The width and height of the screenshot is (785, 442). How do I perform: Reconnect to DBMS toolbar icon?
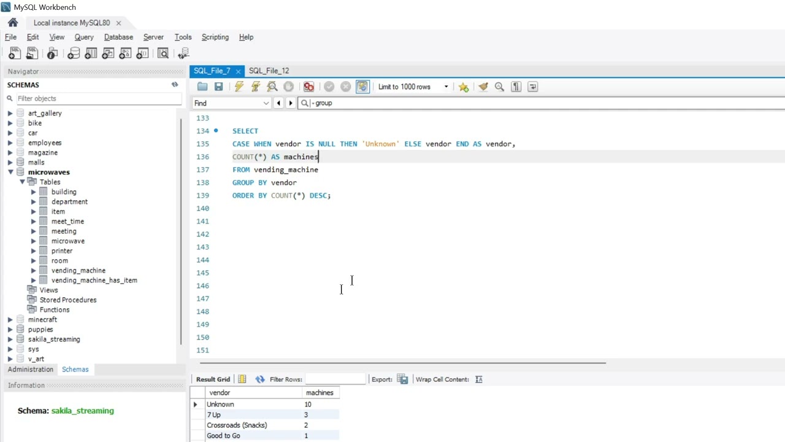pos(183,53)
